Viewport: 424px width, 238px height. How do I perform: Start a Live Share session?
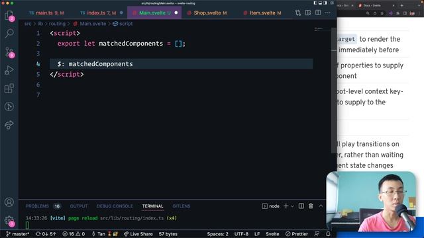tap(138, 234)
